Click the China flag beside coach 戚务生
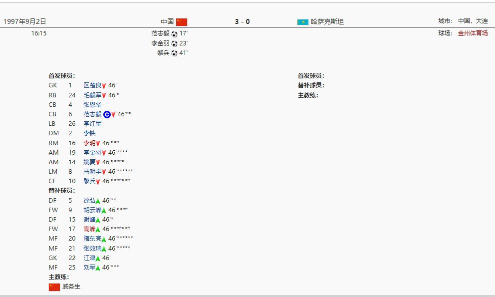Screen dimensions: 495x297 click(x=54, y=287)
